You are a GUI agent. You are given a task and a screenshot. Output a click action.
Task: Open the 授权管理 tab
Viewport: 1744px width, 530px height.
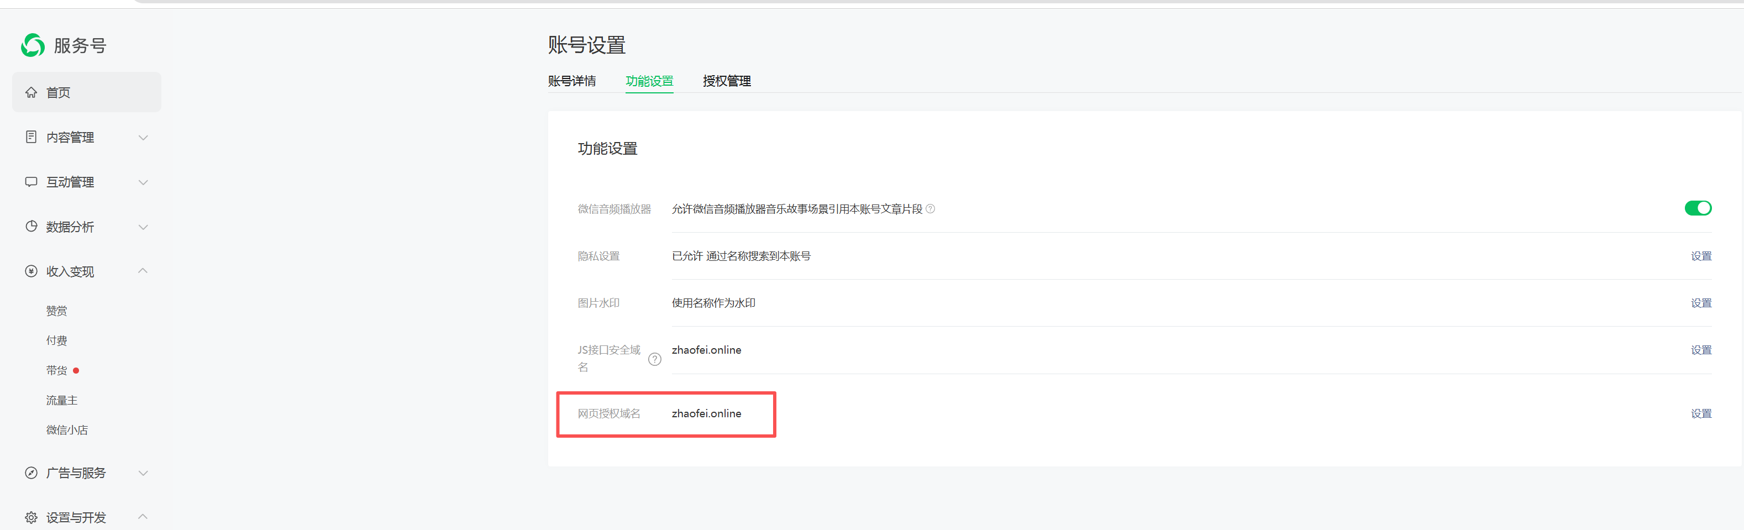[727, 81]
